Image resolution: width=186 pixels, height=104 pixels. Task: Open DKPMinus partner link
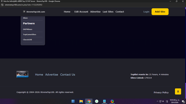click(x=28, y=29)
